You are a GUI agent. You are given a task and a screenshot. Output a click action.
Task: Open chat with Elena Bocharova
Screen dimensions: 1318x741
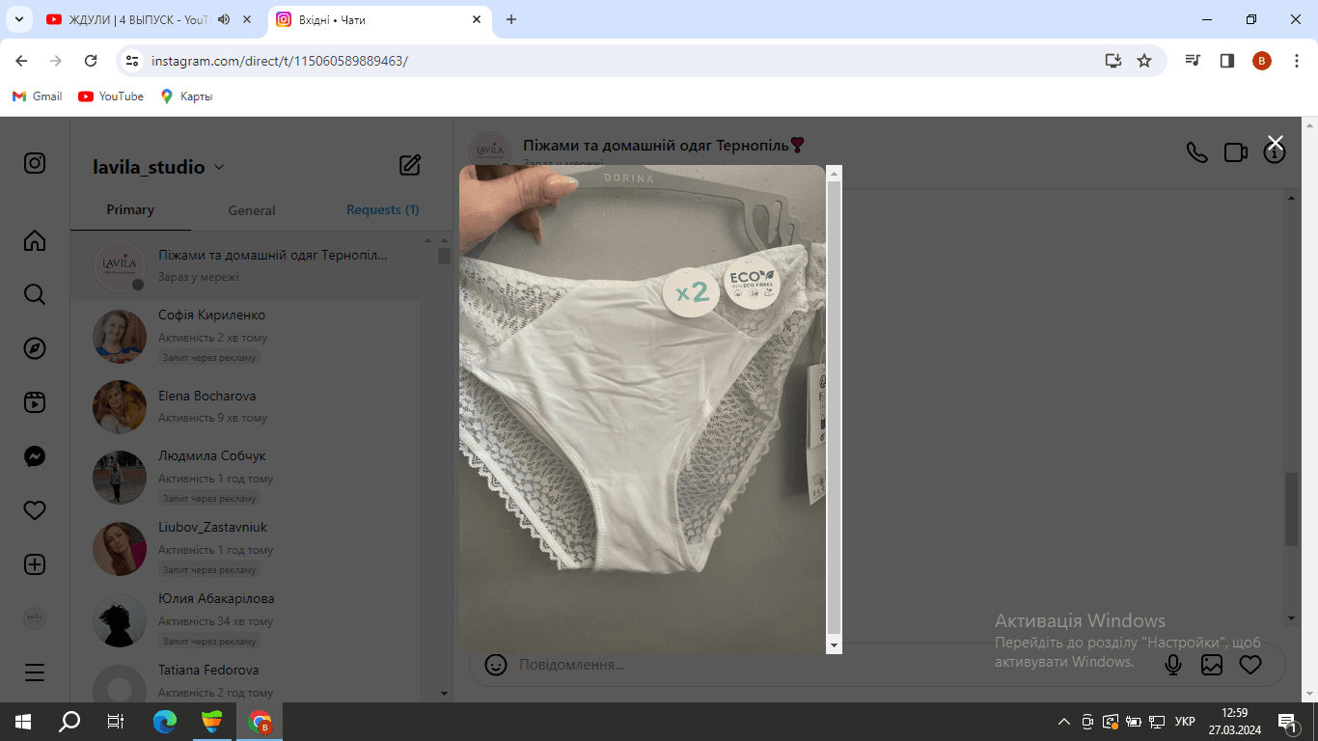click(245, 407)
